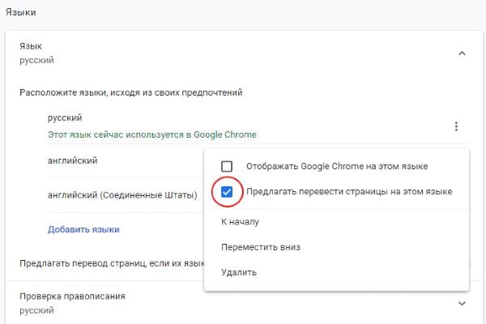Image resolution: width=486 pixels, height=324 pixels.
Task: Click the plain английский language row
Action: [73, 160]
